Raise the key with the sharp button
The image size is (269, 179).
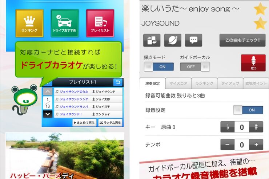pos(256,127)
